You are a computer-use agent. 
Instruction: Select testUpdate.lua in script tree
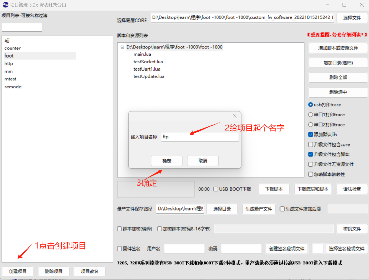point(149,76)
